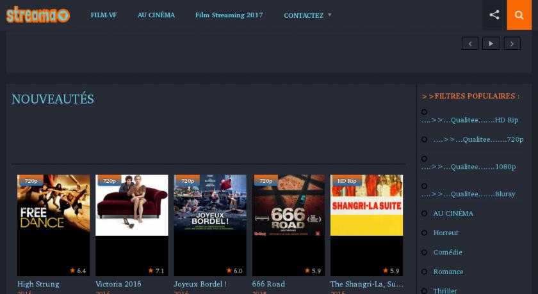Click the bullet circle beside Horreur
Image resolution: width=538 pixels, height=294 pixels.
(425, 233)
